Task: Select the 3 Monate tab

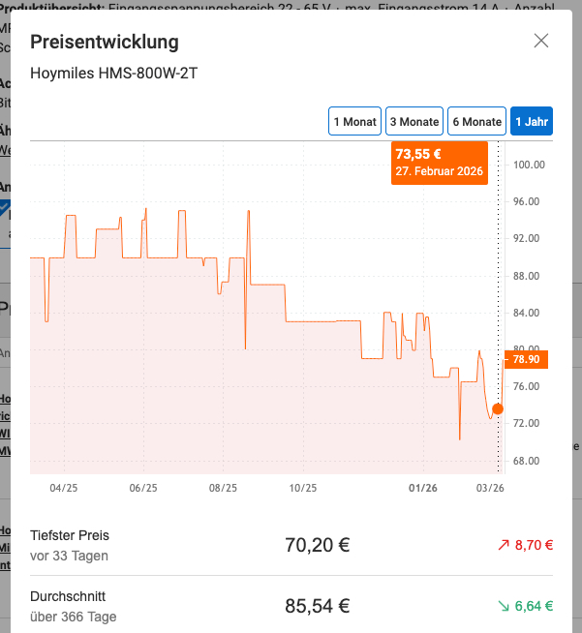Action: [414, 122]
